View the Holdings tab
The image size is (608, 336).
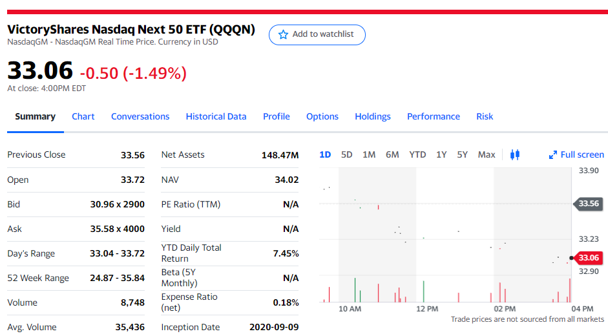[x=373, y=116]
